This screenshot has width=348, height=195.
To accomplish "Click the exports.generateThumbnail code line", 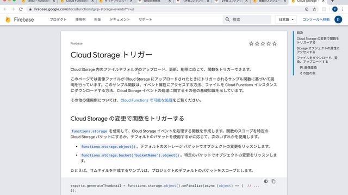I will [x=165, y=186].
